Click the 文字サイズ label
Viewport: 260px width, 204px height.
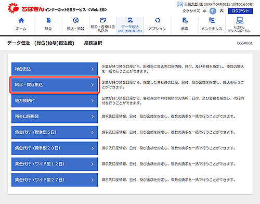click(191, 11)
